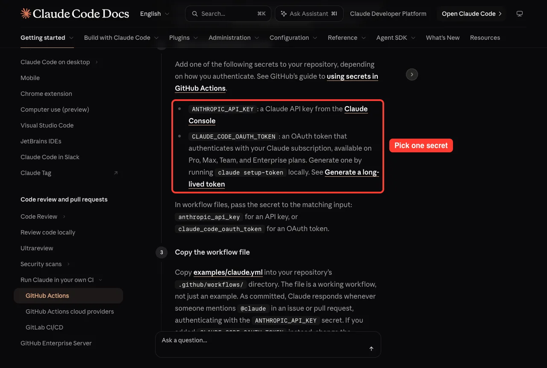Open the Administration nav dropdown
This screenshot has height=368, width=547.
click(234, 38)
